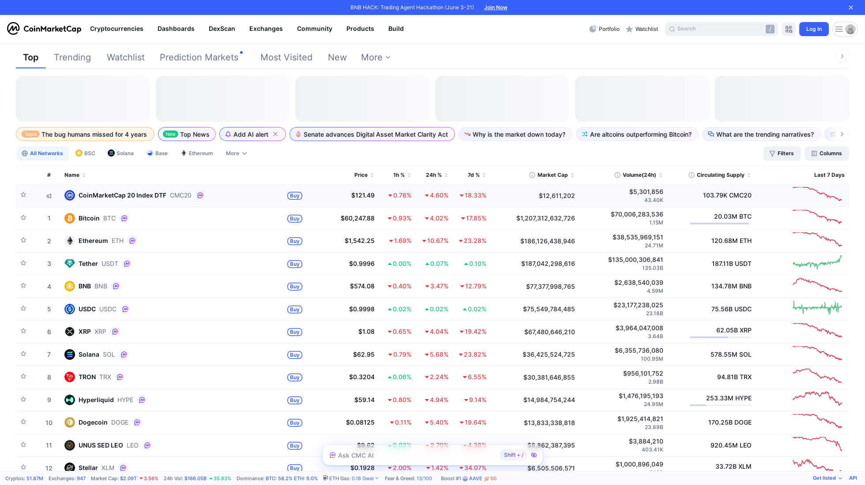
Task: Open CMC AI icon next to Ethereum ETH
Action: (x=132, y=241)
